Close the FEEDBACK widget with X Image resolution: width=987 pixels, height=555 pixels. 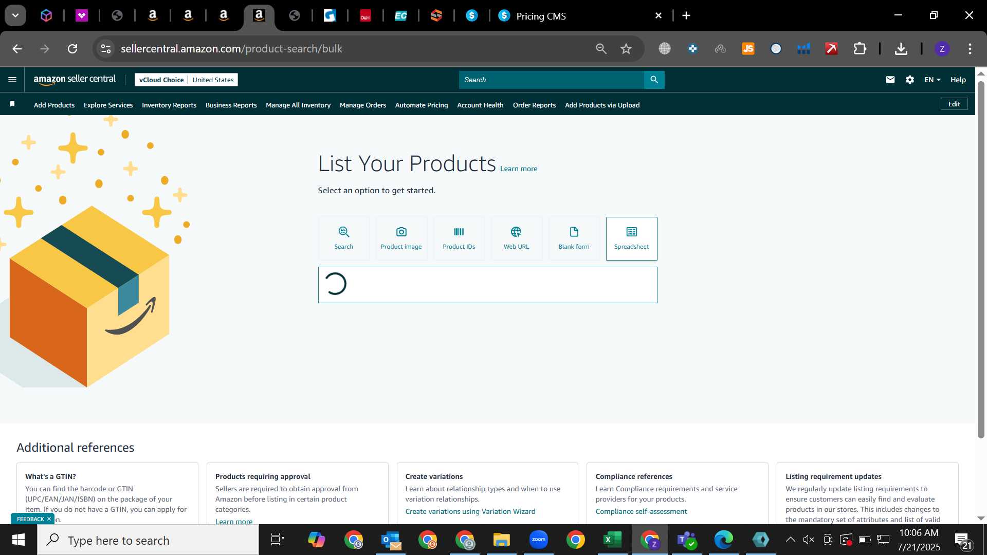tap(49, 519)
